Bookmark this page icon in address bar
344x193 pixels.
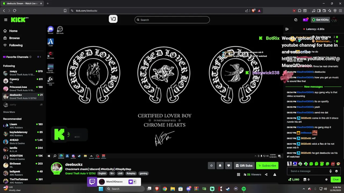pos(65,11)
